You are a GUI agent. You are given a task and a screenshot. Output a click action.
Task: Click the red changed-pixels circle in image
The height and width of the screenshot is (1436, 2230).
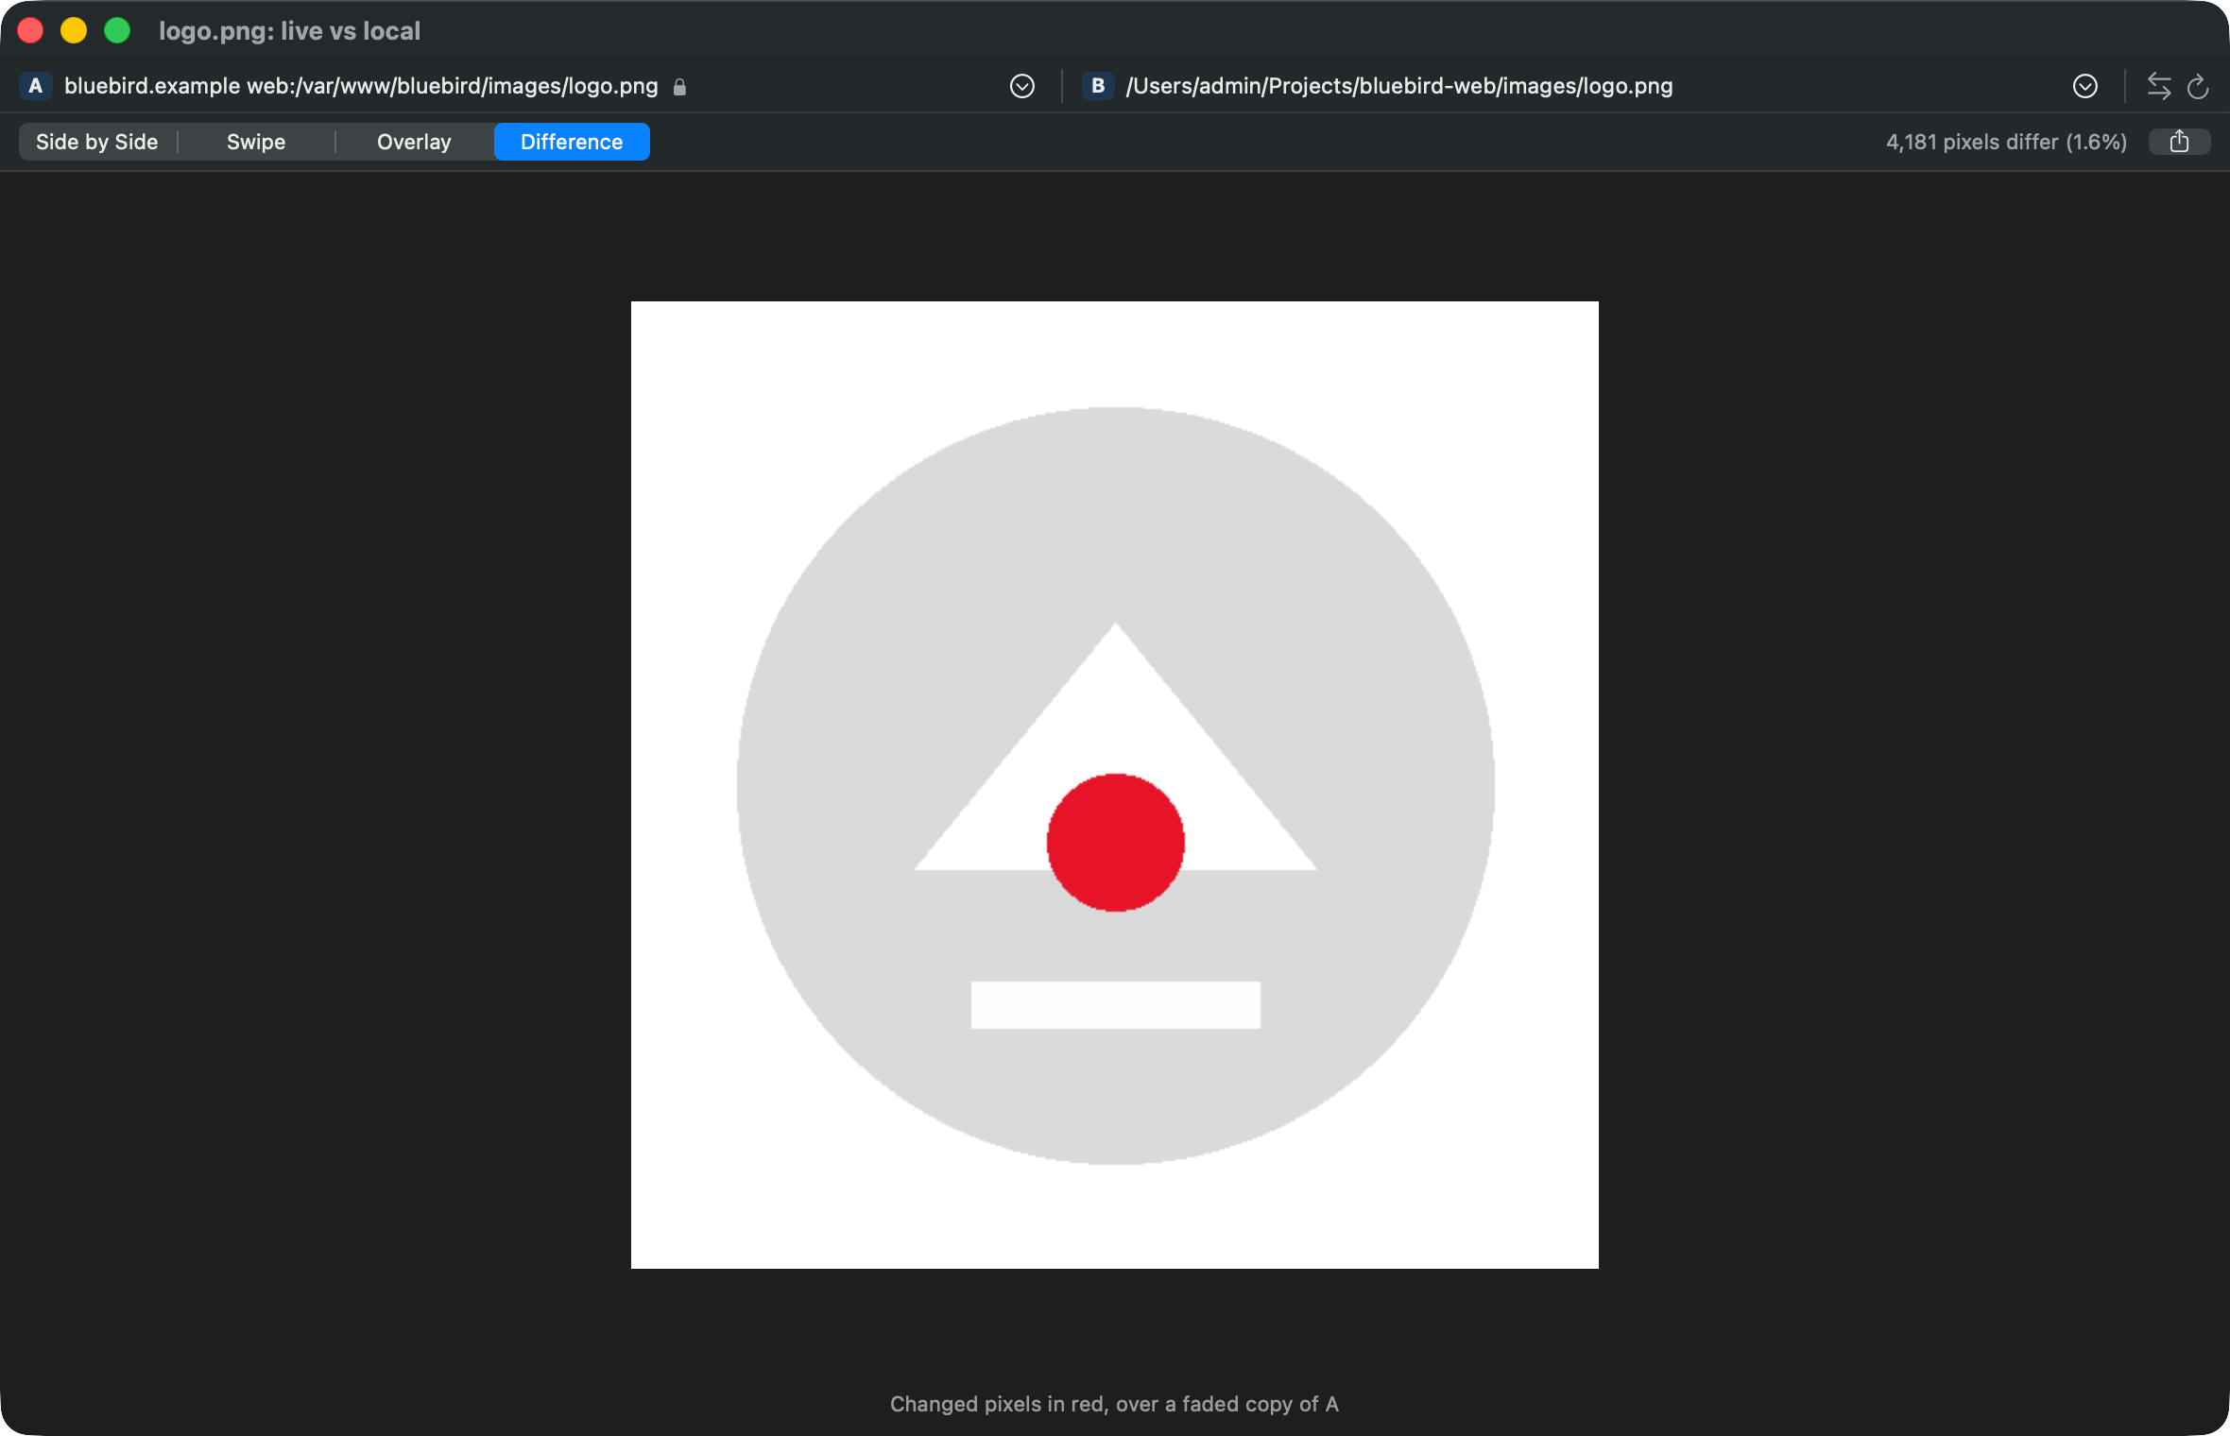click(1116, 843)
